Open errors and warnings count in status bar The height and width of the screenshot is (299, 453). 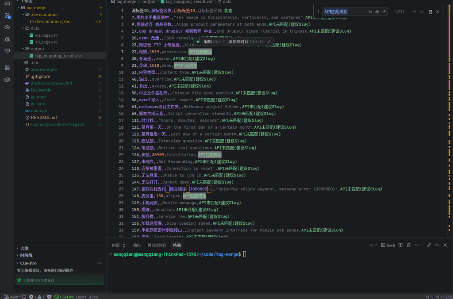(x=38, y=297)
